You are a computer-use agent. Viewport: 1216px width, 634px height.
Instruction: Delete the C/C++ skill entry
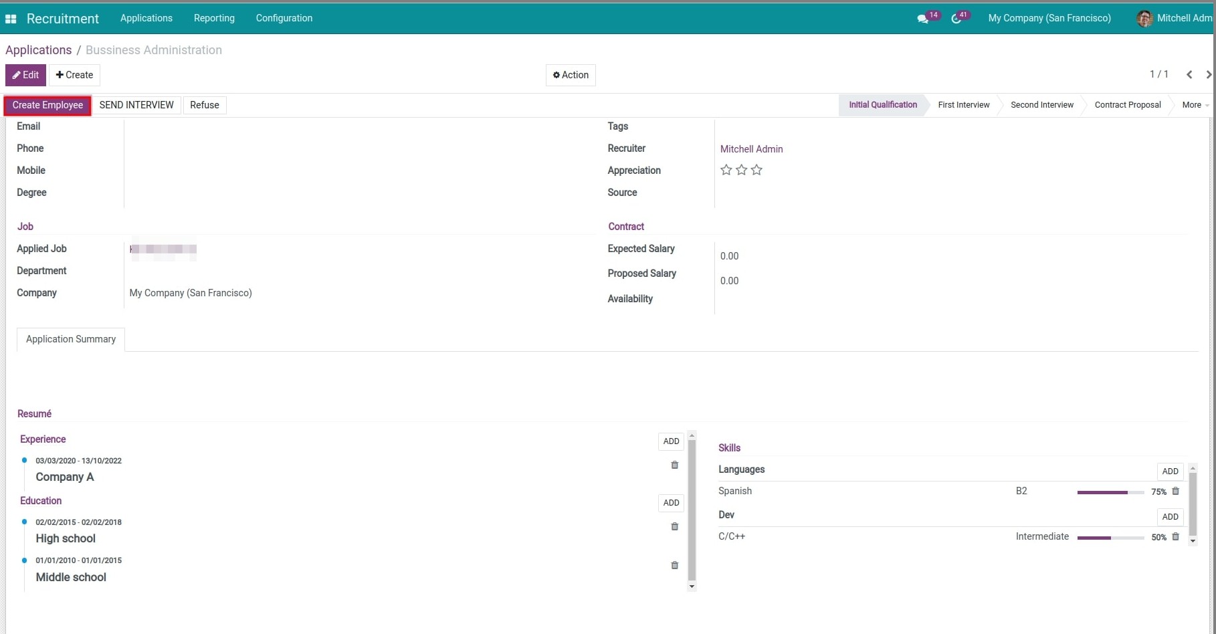pyautogui.click(x=1176, y=536)
